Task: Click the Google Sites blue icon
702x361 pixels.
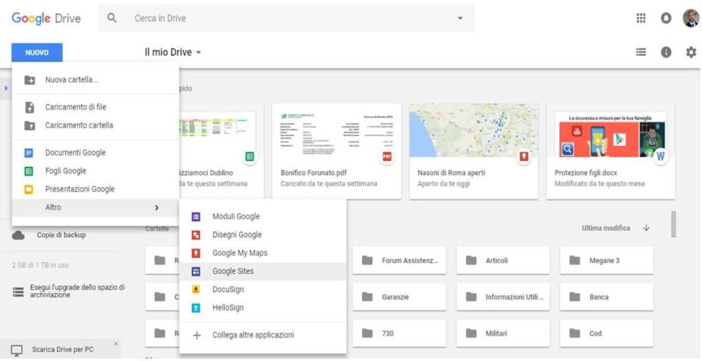Action: tap(195, 271)
